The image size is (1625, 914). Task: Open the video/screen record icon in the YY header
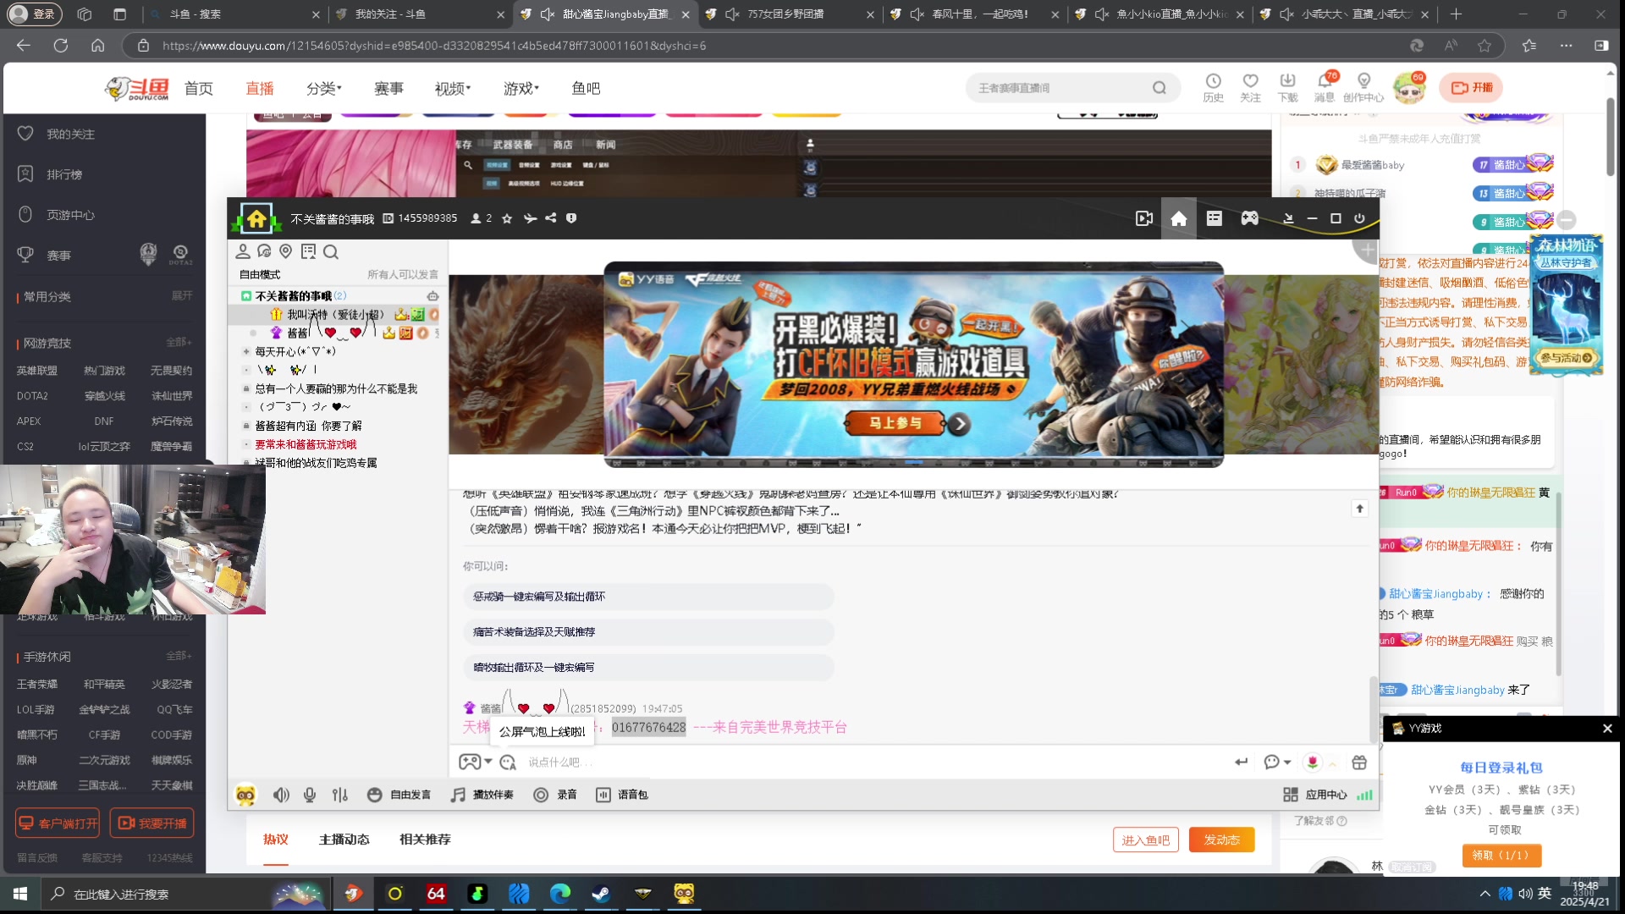click(x=1144, y=219)
